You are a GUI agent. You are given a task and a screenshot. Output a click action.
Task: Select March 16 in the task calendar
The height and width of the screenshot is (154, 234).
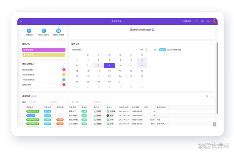click(x=109, y=71)
